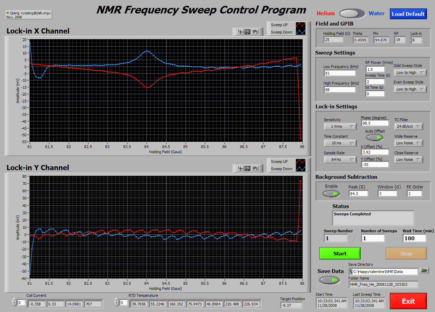Select zoom tool in X Channel graph palette
The width and height of the screenshot is (435, 312).
point(248,32)
